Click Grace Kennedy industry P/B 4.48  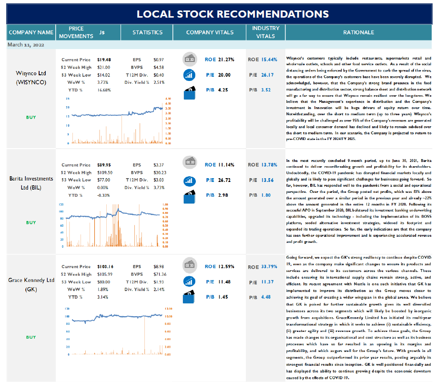click(x=266, y=297)
